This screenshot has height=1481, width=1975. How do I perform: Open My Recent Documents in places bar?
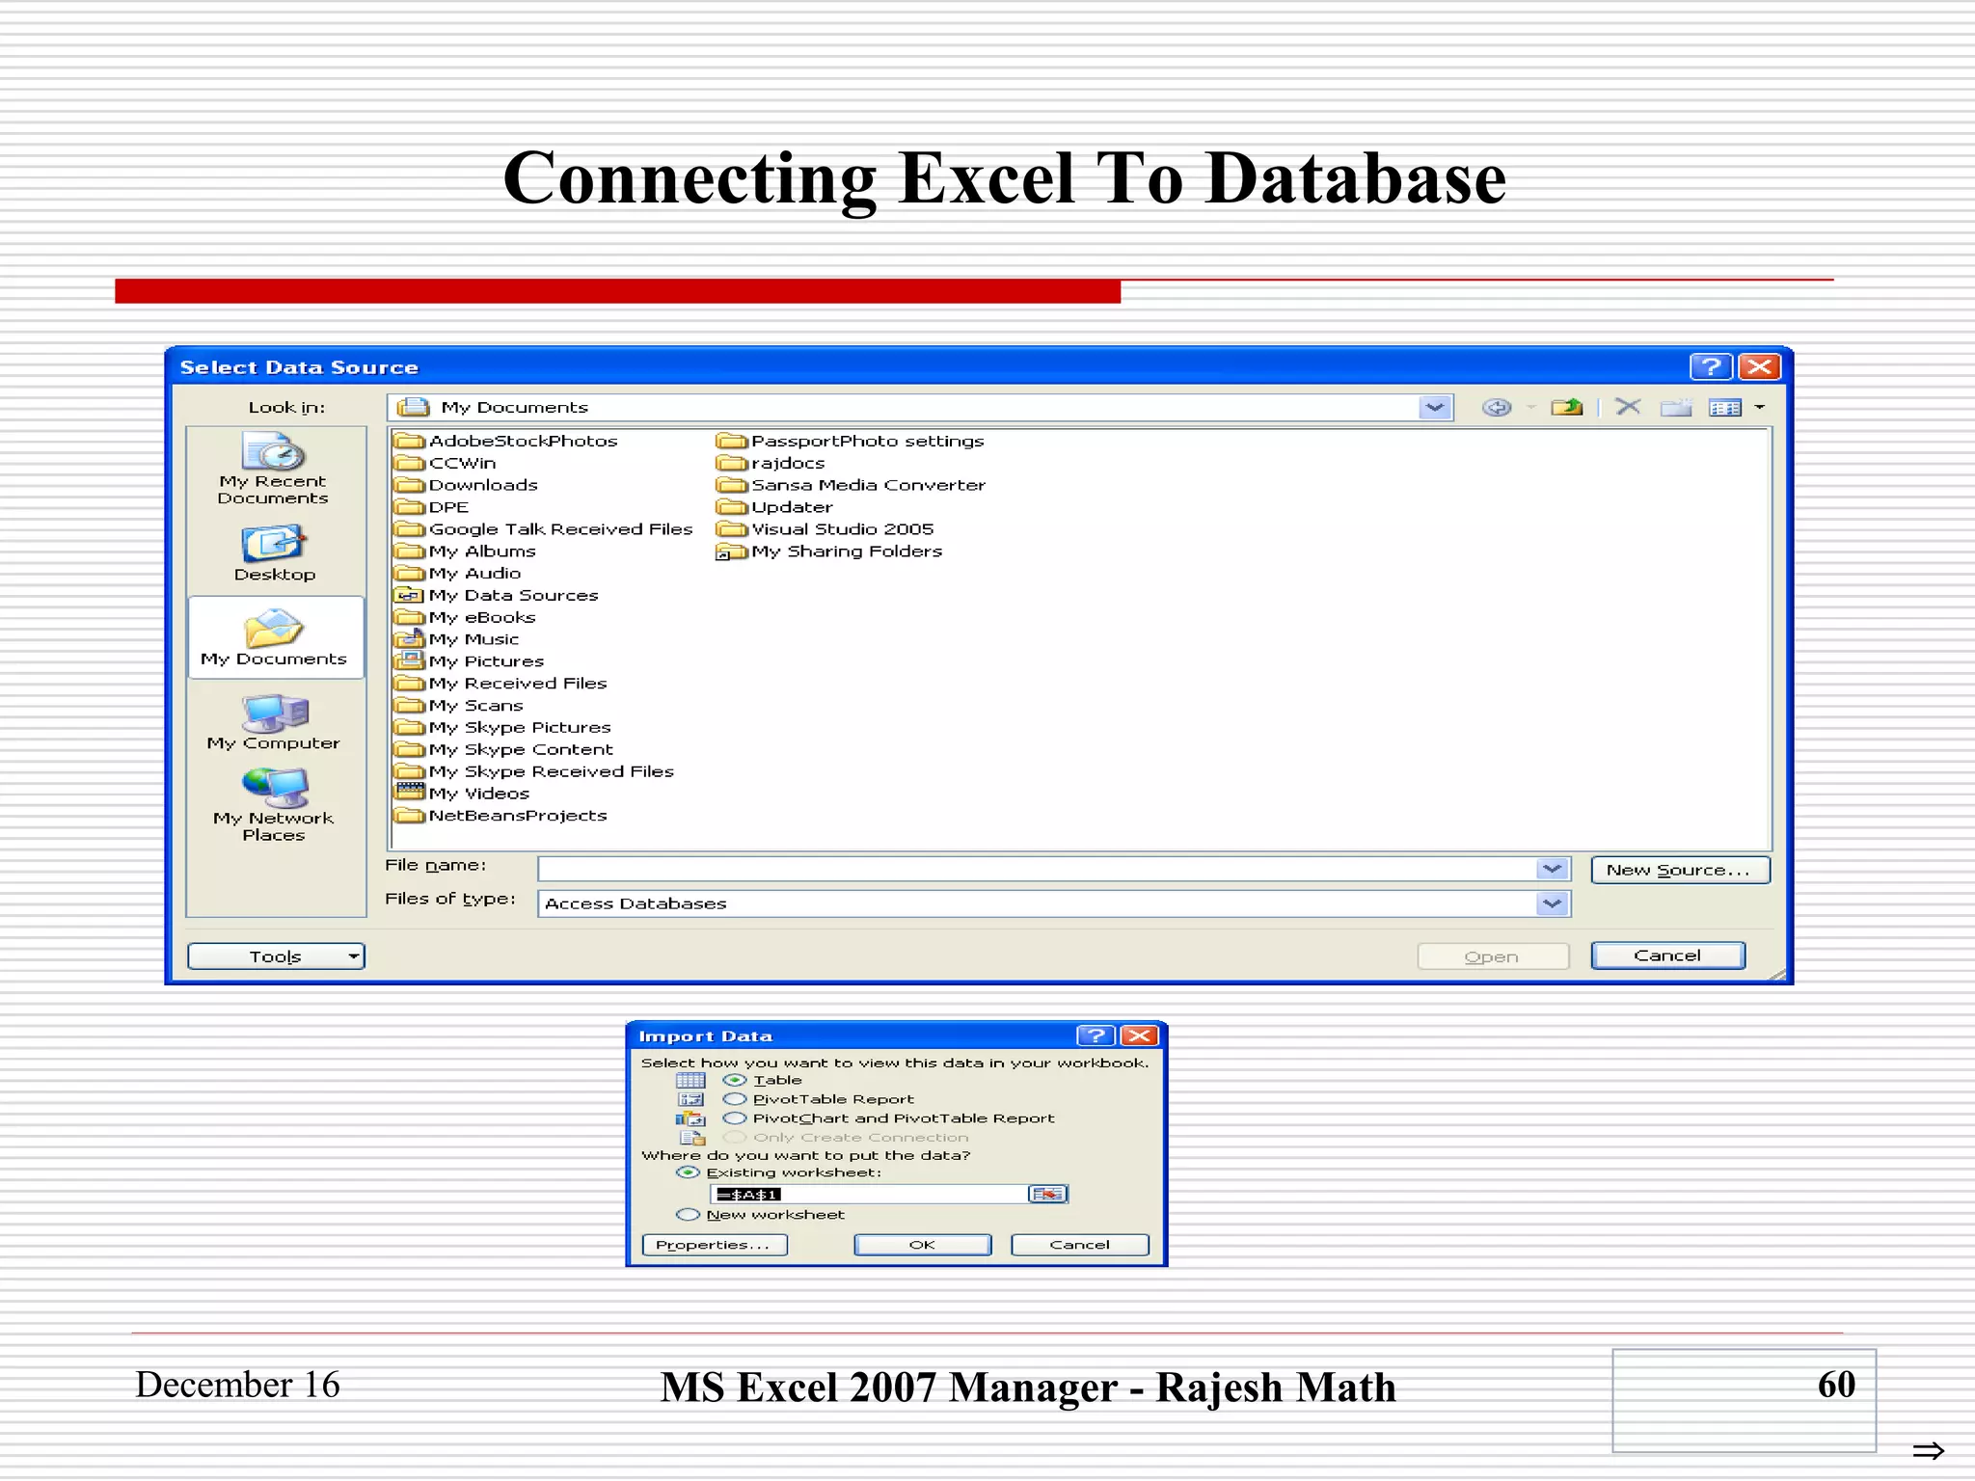click(x=273, y=469)
